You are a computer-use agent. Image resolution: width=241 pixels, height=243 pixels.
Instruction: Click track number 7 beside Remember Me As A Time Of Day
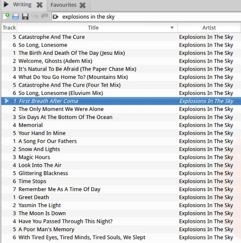[x=14, y=189]
